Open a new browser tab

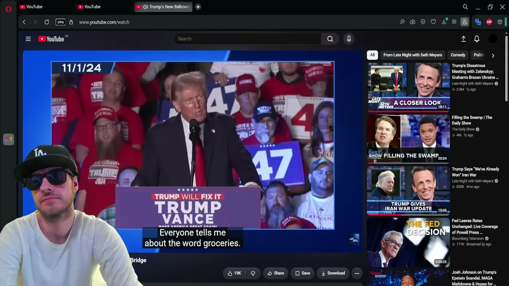pos(198,7)
